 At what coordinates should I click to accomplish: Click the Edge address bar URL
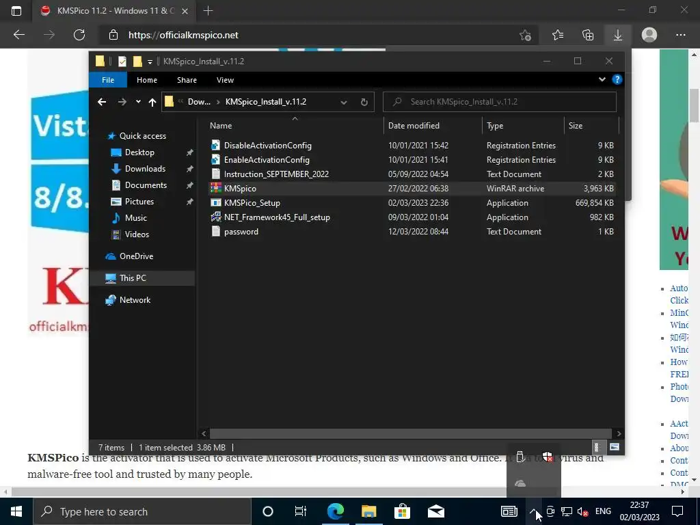pos(183,35)
